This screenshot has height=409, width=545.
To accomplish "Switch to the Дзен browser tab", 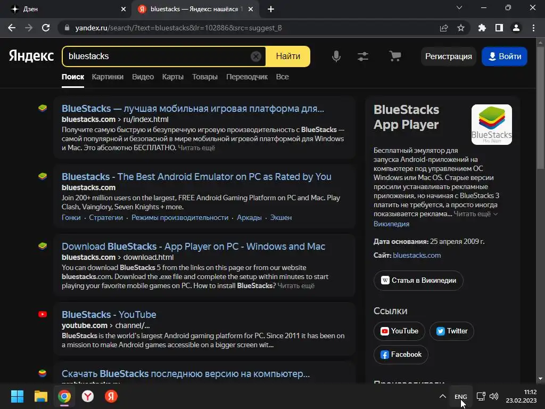I will tap(66, 9).
